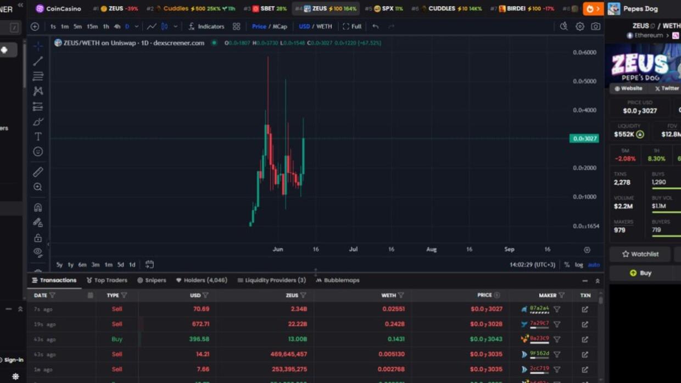Open the CoinCasino sponsored link
681x383 pixels.
tap(58, 9)
